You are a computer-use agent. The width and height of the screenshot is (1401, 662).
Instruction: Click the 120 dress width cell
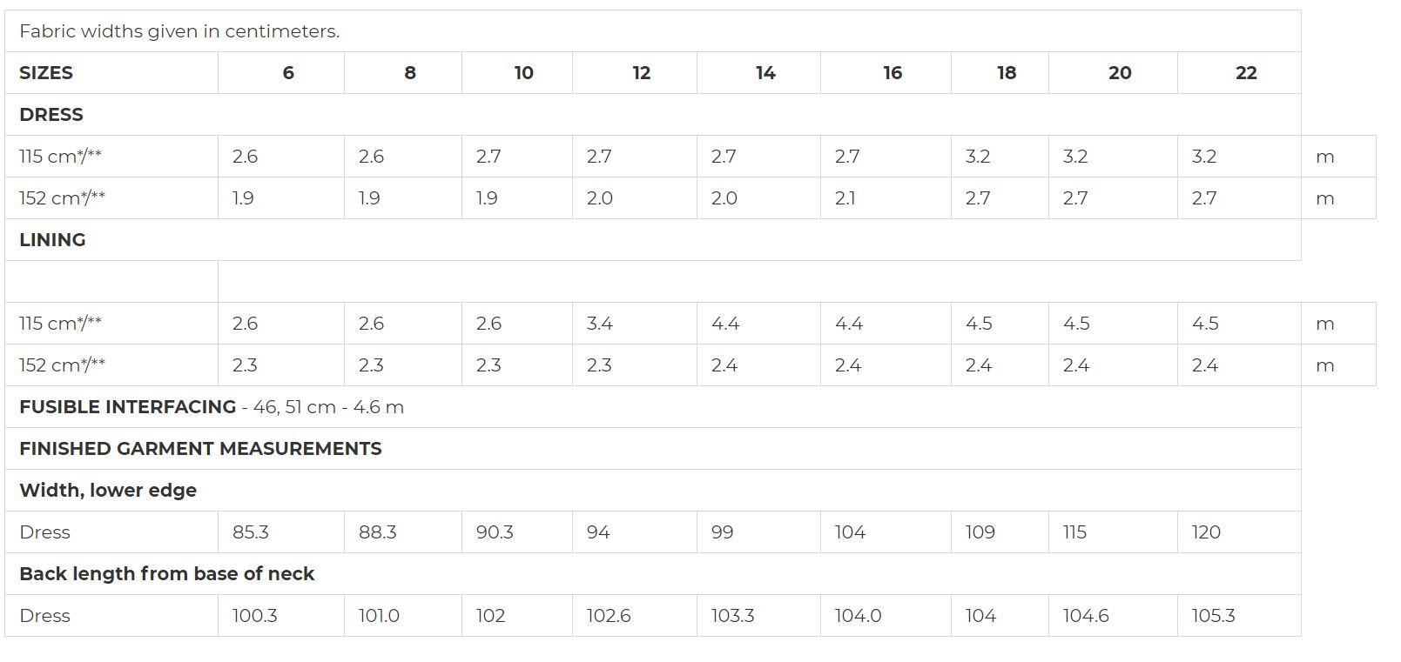(1239, 532)
